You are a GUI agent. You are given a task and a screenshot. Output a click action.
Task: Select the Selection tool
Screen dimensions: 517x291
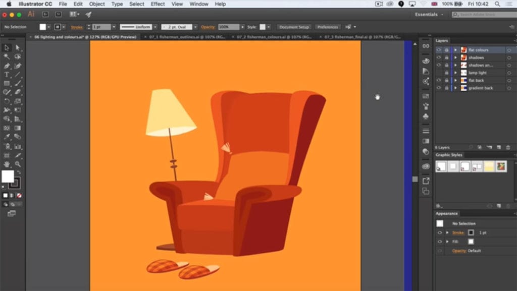(x=7, y=47)
